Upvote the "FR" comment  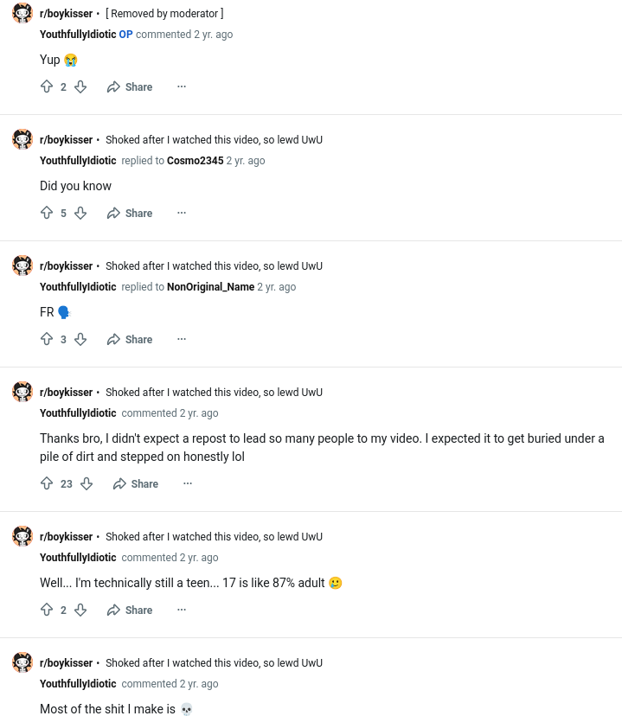[47, 339]
